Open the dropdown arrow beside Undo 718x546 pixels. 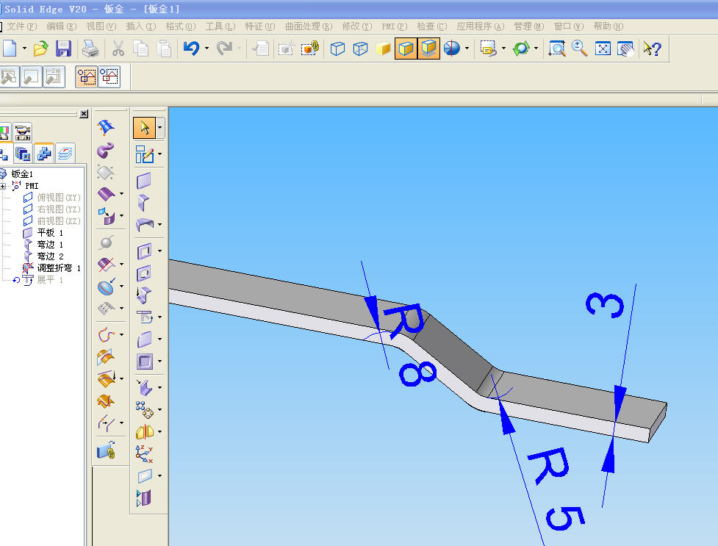[x=207, y=48]
